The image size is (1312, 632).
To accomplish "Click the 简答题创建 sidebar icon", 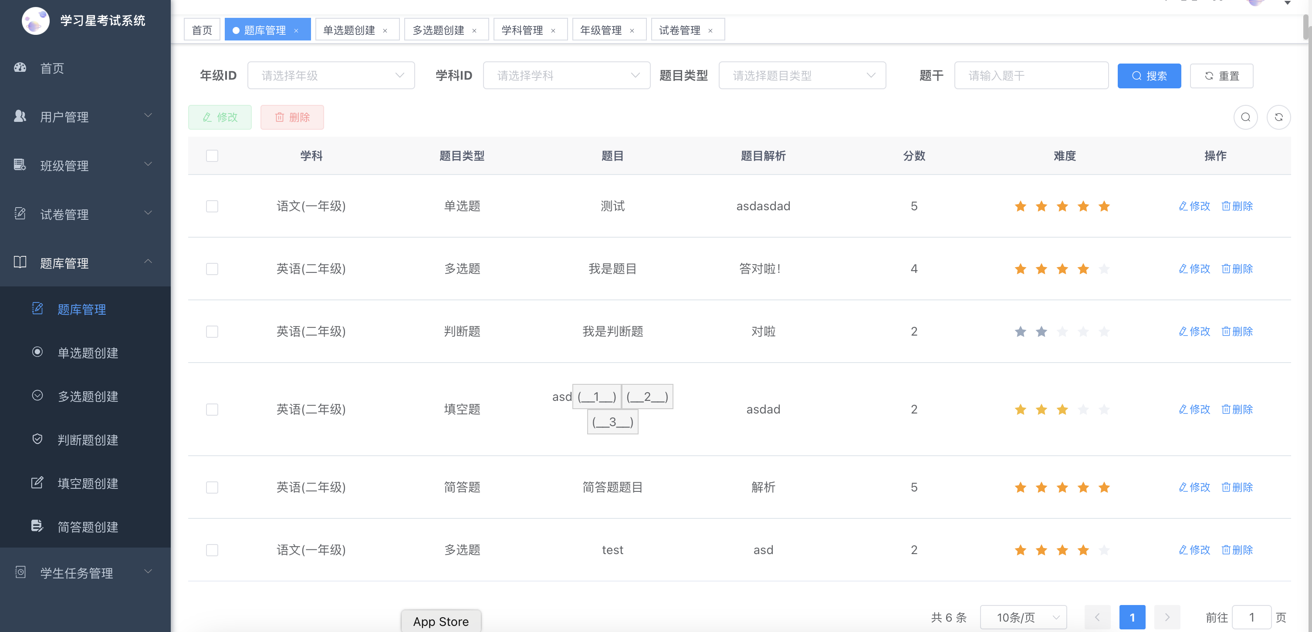I will coord(37,526).
